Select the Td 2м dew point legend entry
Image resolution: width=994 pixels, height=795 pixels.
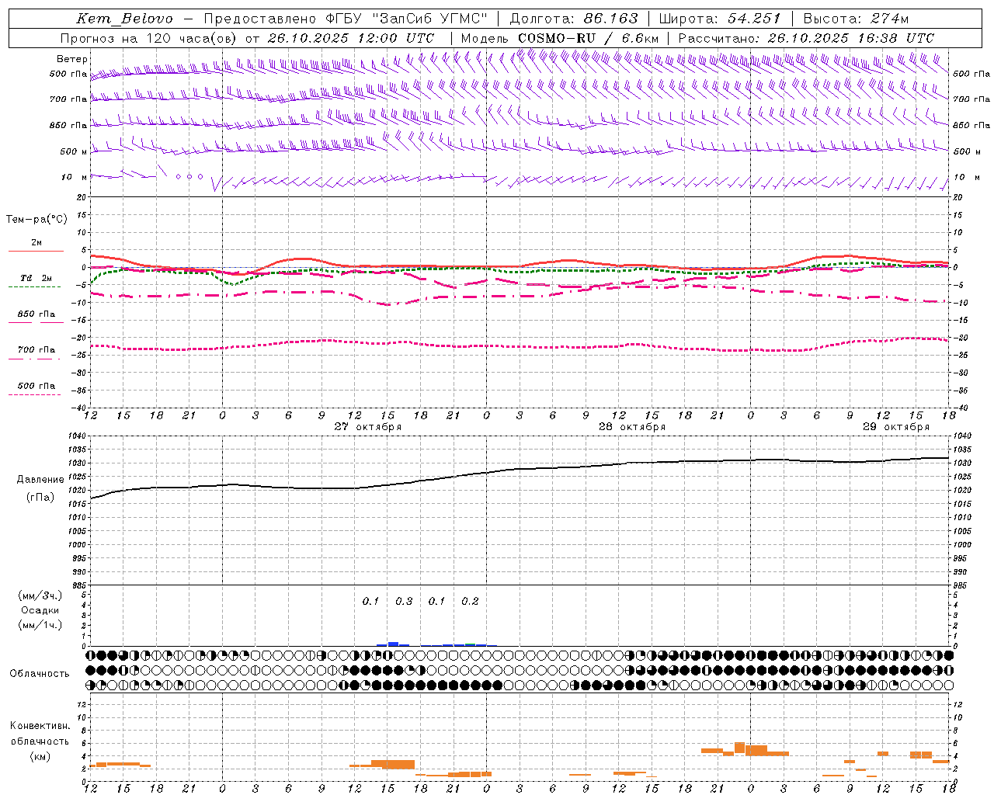36,278
